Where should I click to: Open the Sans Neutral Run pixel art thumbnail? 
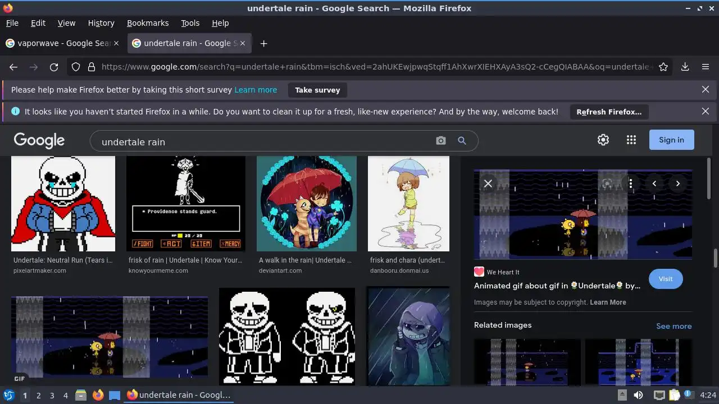point(63,204)
